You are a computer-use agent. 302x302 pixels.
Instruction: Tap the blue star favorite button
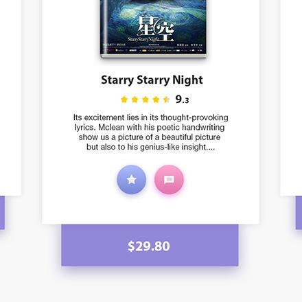(x=131, y=180)
